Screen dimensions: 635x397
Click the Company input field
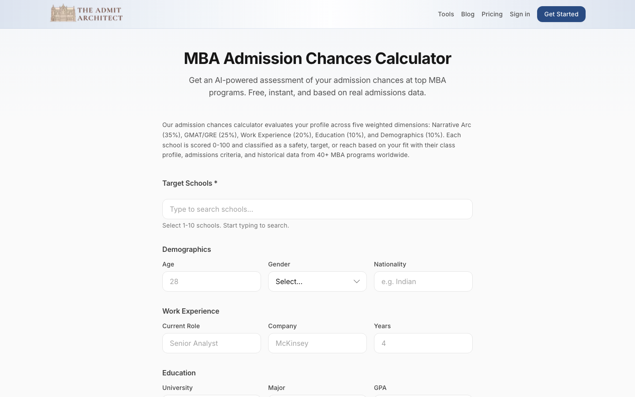pos(317,343)
